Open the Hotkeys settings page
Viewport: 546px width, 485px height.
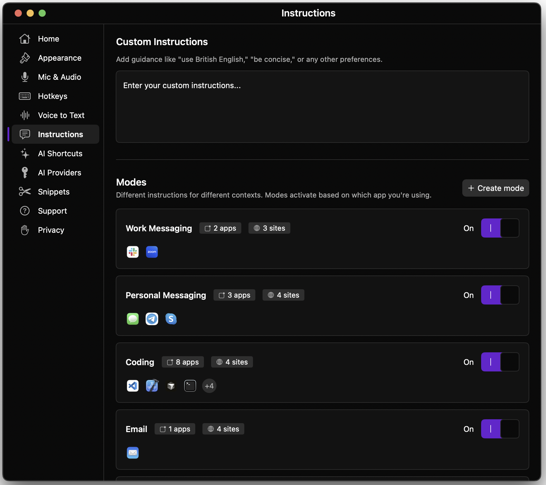52,96
